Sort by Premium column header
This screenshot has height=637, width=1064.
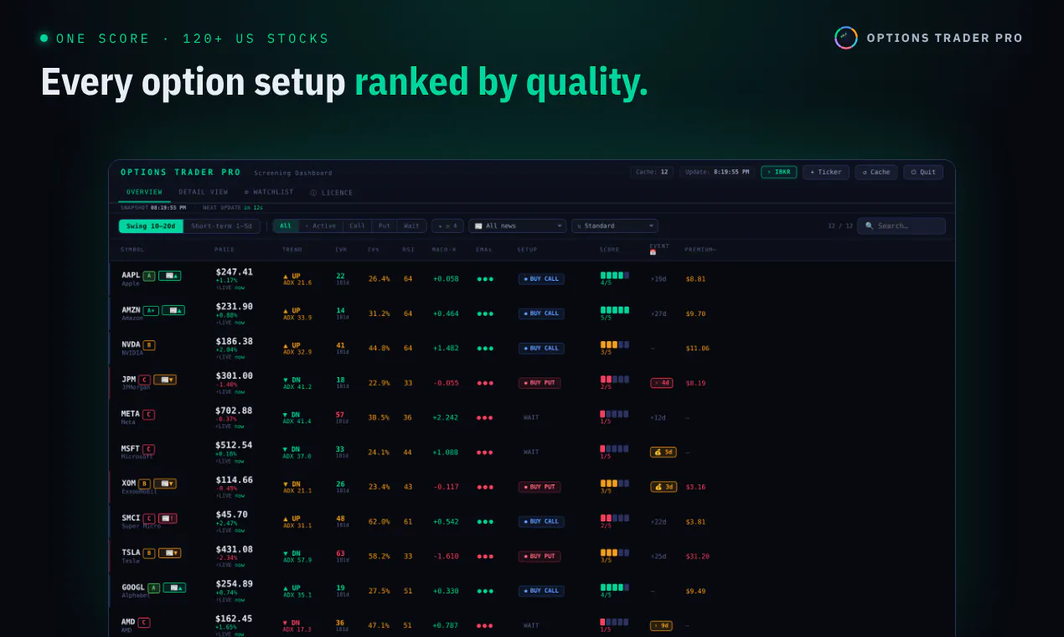[x=700, y=250]
